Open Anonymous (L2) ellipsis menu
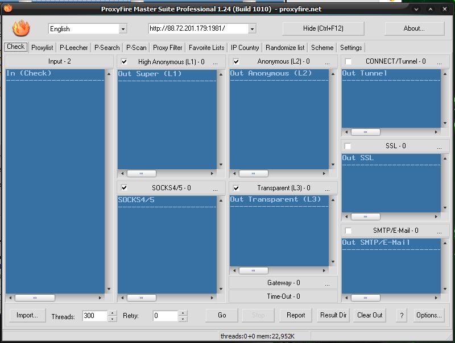The image size is (455, 343). tap(327, 62)
